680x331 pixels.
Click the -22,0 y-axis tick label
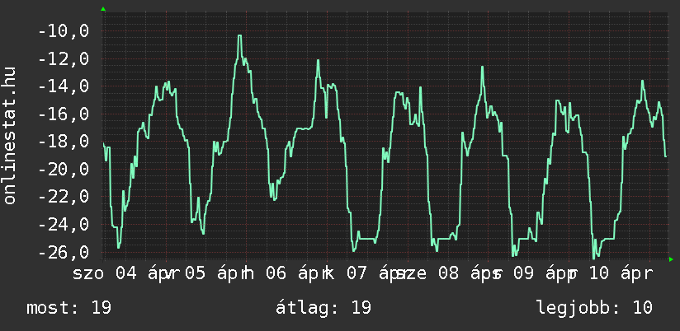pyautogui.click(x=63, y=197)
